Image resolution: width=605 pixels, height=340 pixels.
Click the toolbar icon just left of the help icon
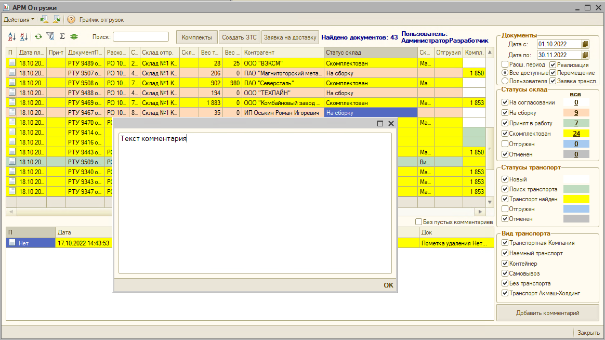point(57,19)
